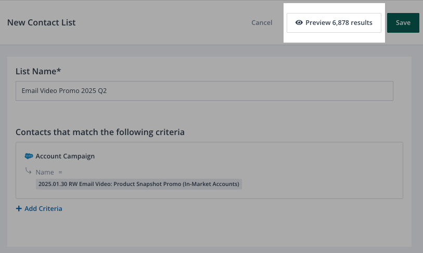Click the curved arrow icon before Name

[29, 171]
